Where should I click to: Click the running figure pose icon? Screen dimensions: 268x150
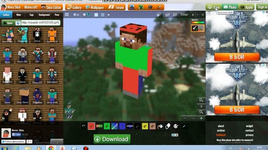(x=159, y=15)
